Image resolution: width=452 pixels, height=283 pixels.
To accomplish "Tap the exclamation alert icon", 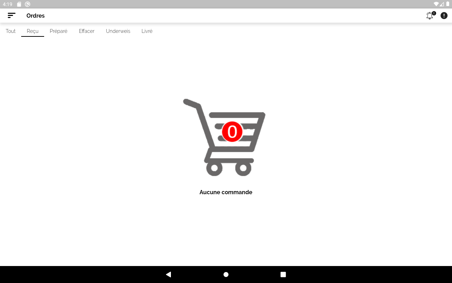I will click(444, 16).
